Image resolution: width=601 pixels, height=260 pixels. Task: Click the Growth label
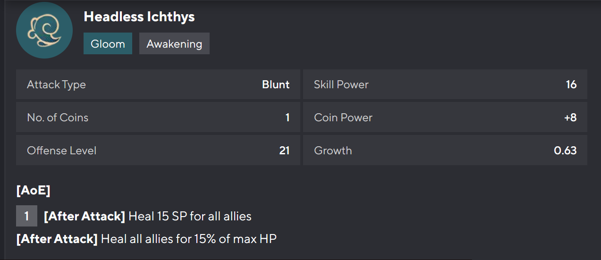pos(333,151)
